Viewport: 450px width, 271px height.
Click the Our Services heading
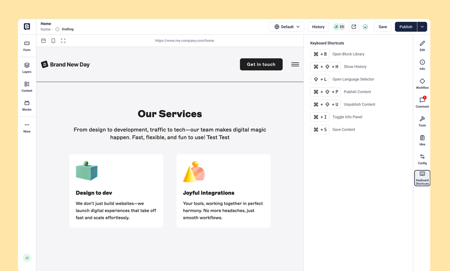point(170,114)
